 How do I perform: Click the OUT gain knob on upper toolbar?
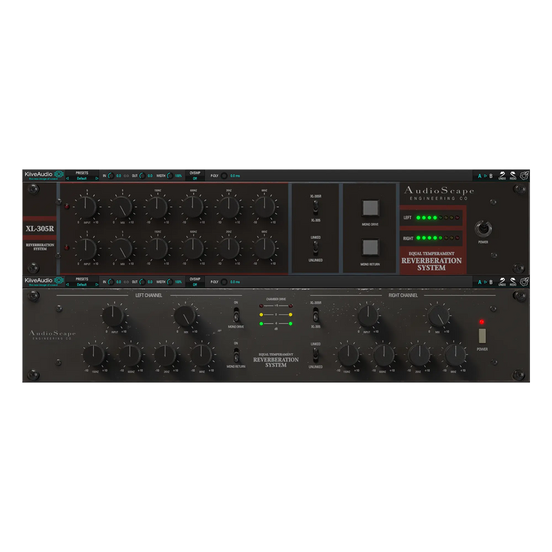(142, 176)
